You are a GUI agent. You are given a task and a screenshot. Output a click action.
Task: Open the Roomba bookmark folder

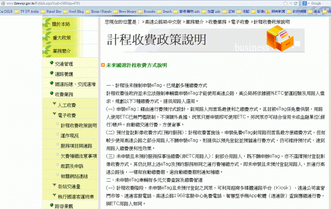tap(147, 11)
